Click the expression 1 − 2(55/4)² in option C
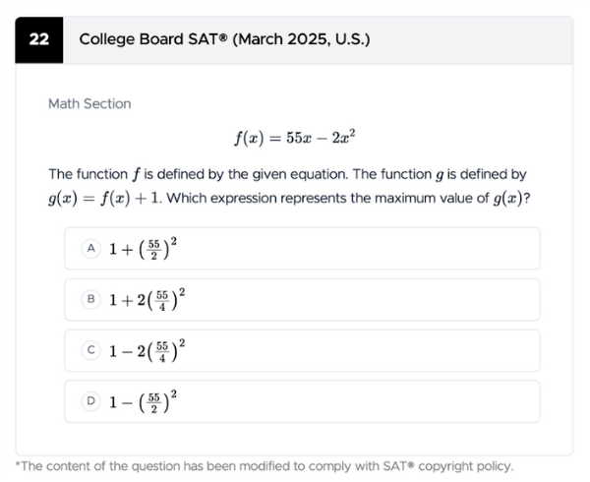This screenshot has width=590, height=482. tap(147, 351)
